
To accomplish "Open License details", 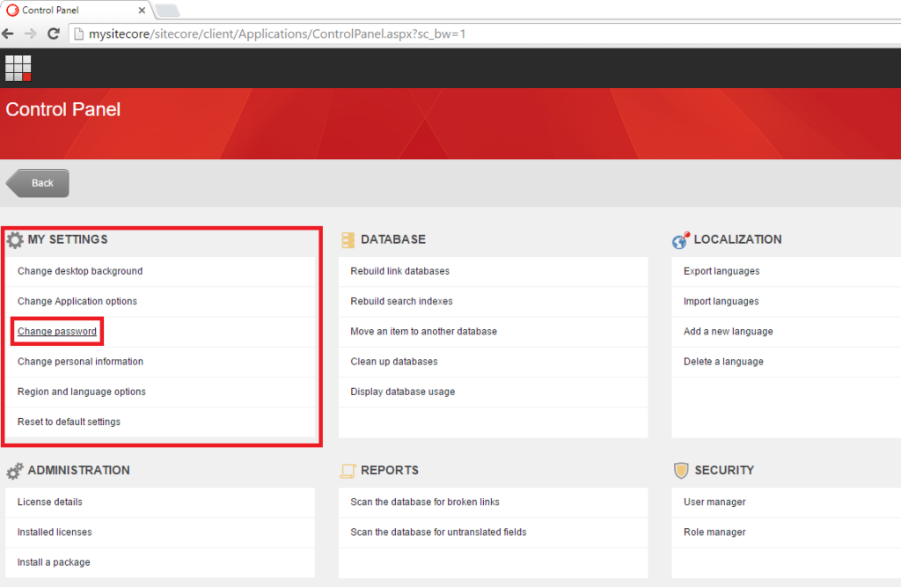I will coord(50,502).
